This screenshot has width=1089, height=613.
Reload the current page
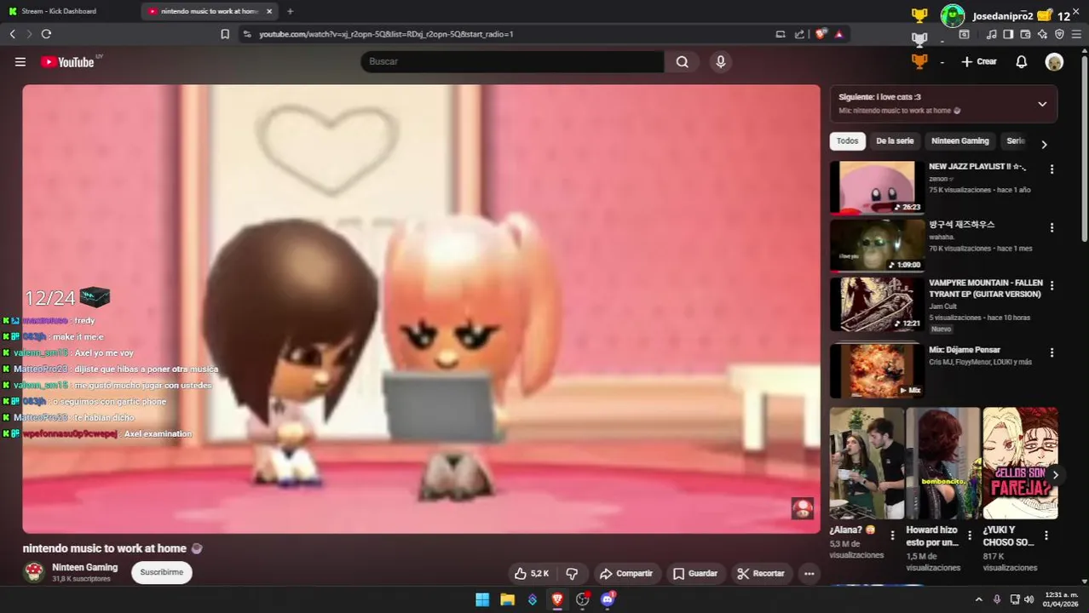pos(46,34)
